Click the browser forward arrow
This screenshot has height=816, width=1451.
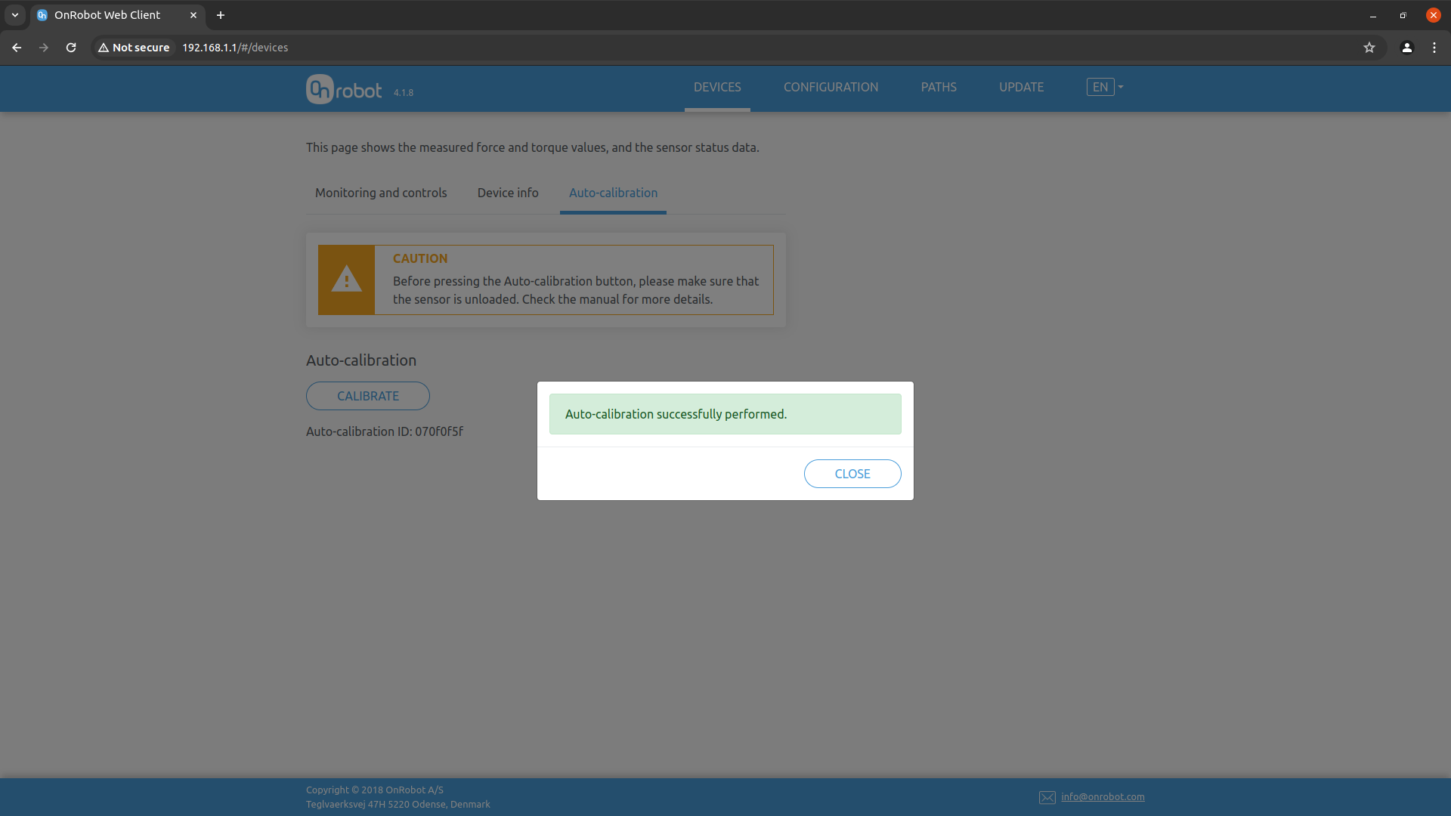(44, 48)
